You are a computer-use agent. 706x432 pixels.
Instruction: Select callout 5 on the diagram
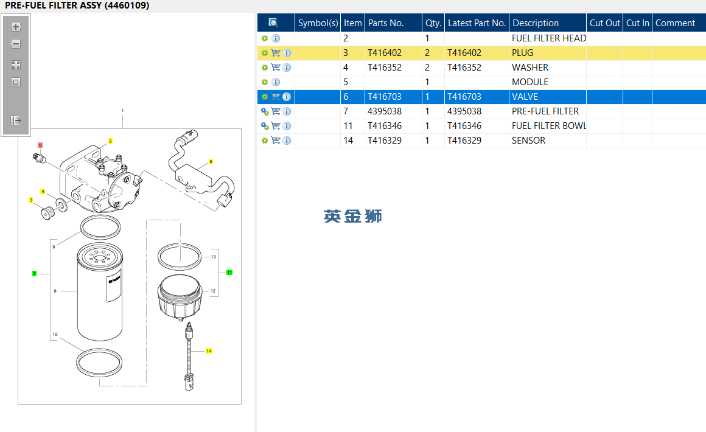[211, 162]
